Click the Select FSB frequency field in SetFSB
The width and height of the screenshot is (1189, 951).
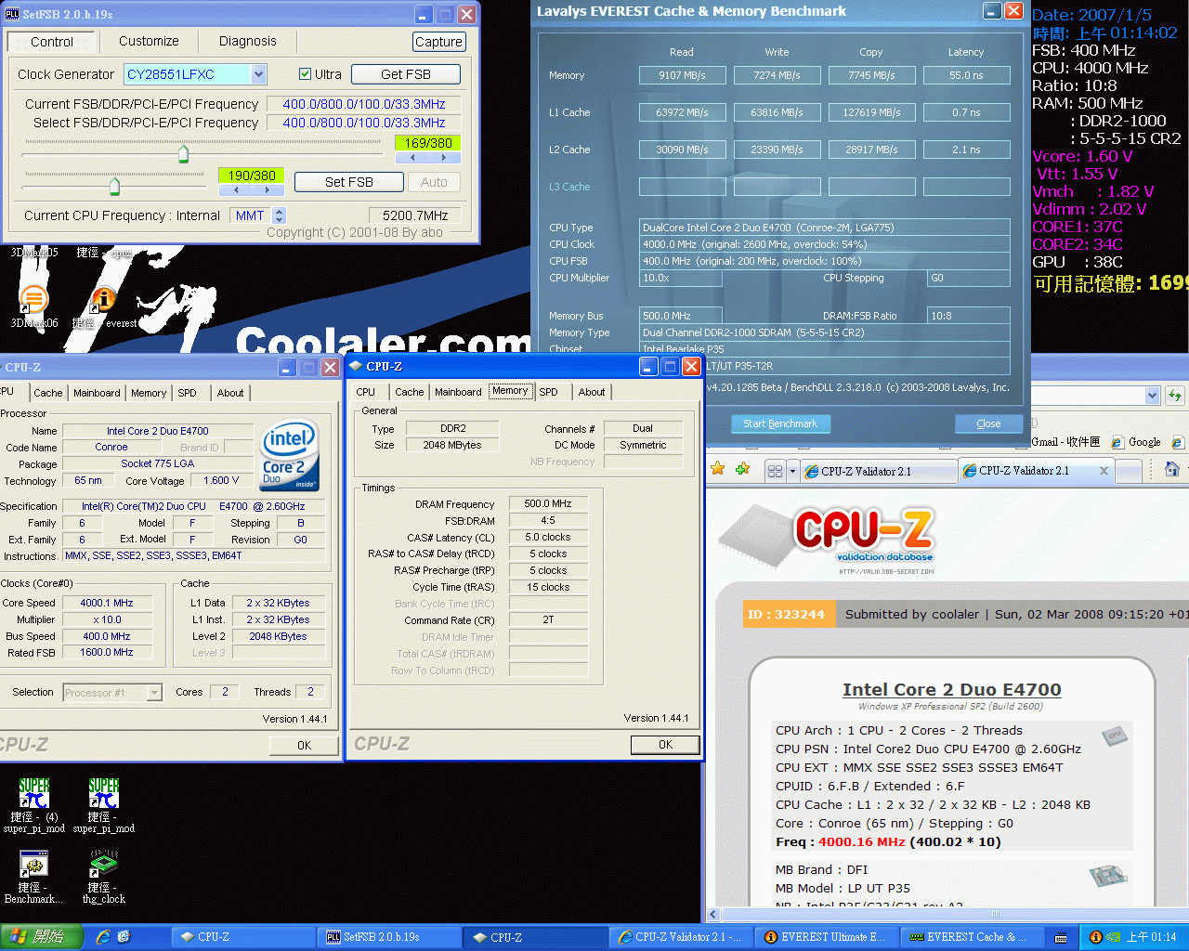click(364, 123)
